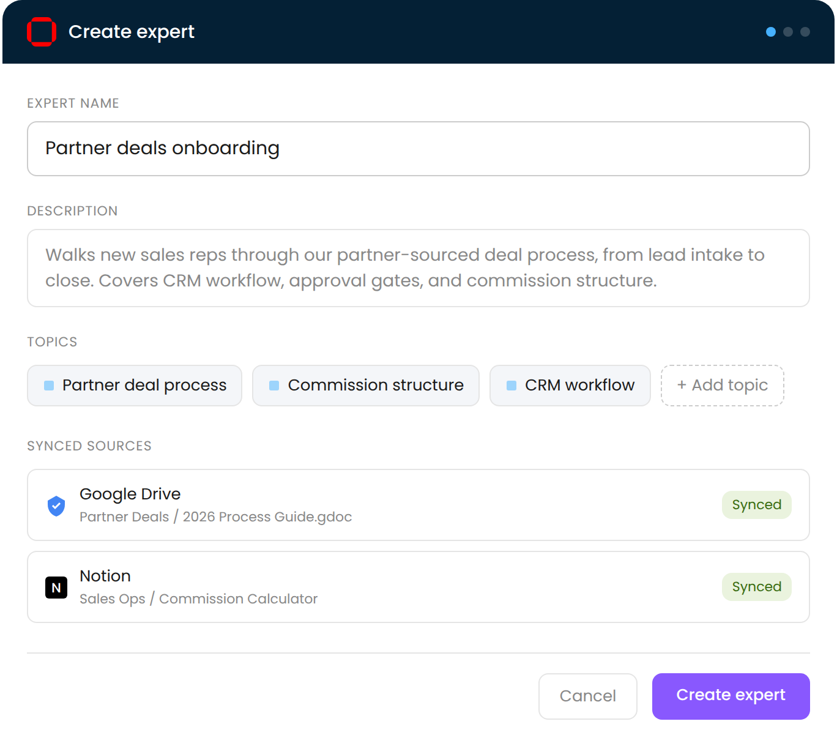
Task: Click the blue square icon on CRM workflow
Action: [510, 385]
